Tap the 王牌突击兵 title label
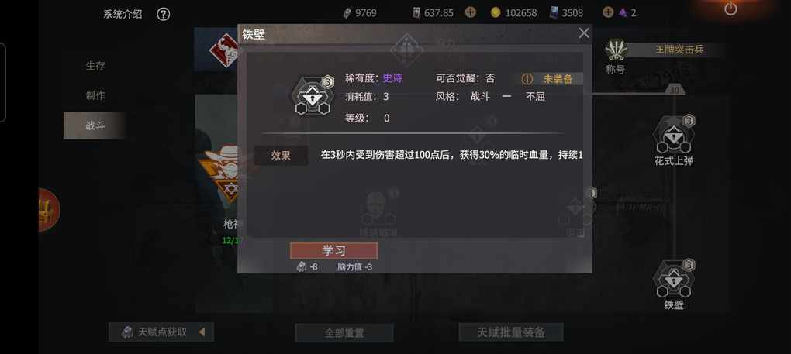Image resolution: width=791 pixels, height=354 pixels. [679, 50]
